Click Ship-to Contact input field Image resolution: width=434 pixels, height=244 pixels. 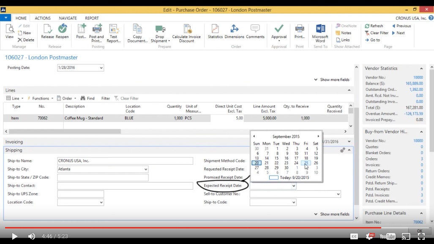125,186
